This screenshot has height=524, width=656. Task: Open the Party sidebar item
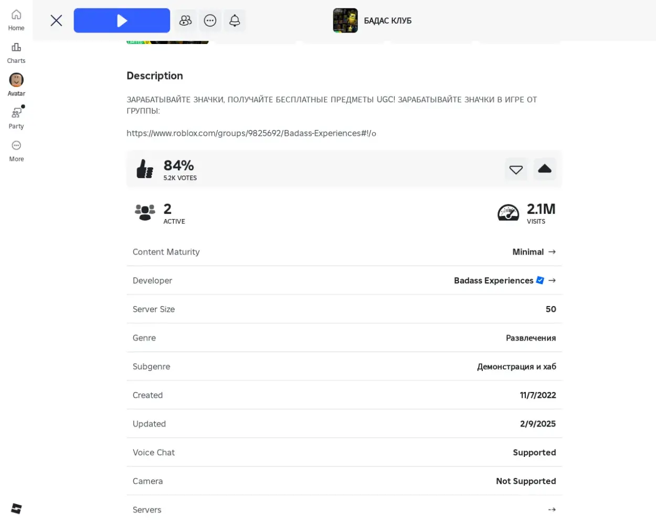[16, 118]
